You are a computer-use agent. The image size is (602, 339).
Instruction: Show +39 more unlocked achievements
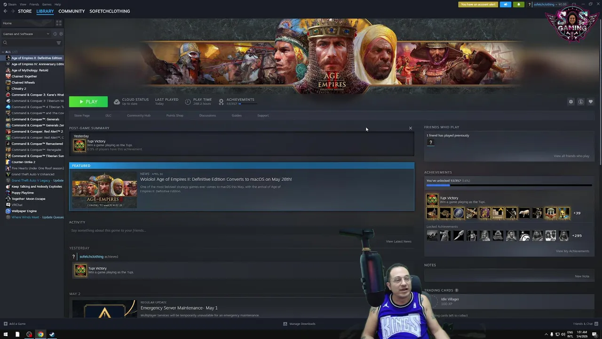click(577, 213)
